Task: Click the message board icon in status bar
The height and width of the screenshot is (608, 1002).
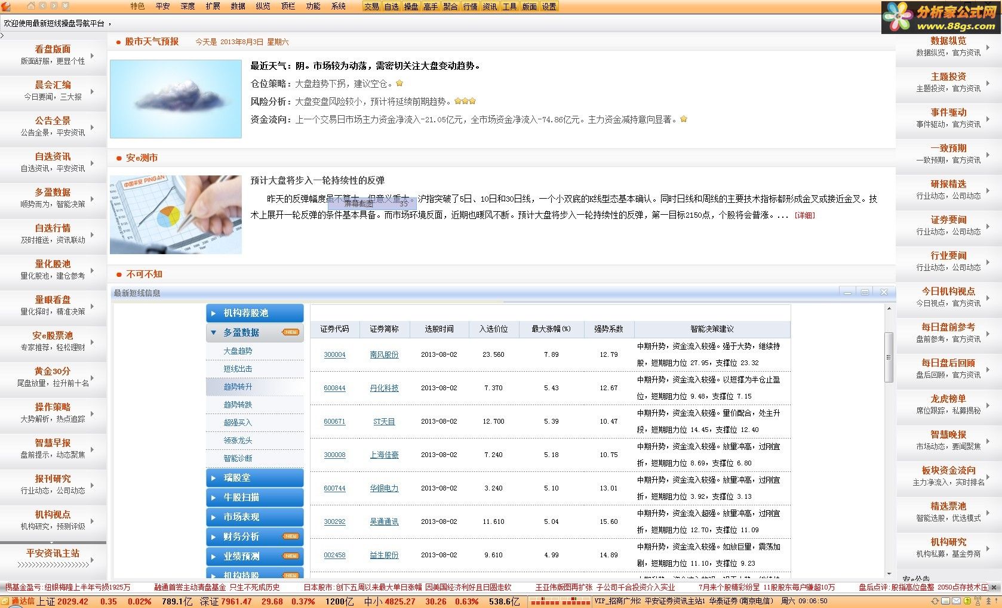Action: [945, 601]
